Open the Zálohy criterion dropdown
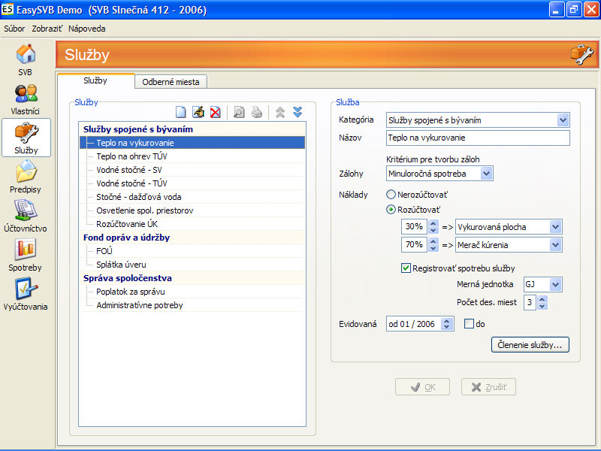The width and height of the screenshot is (601, 451). coord(486,174)
